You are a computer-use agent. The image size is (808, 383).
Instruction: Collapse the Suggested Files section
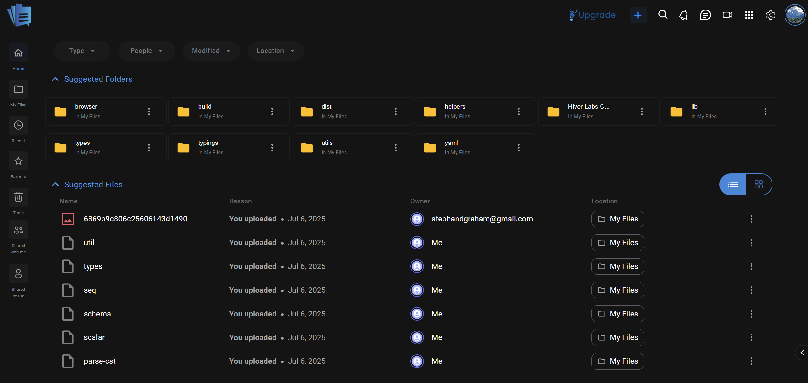tap(55, 184)
